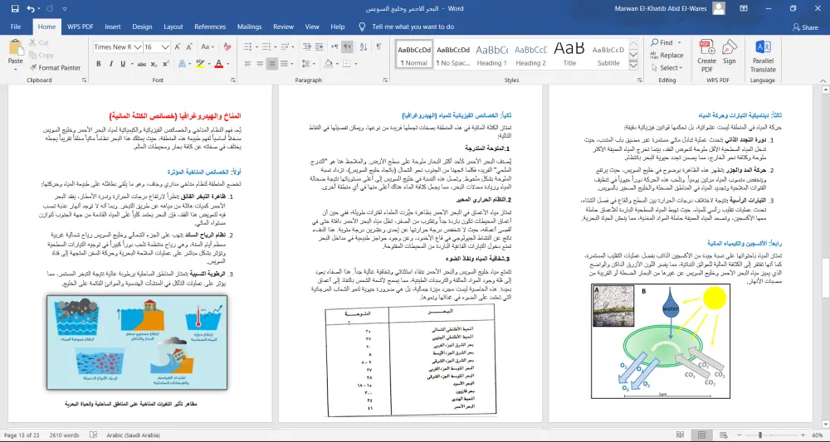Screen dimensions: 830x442
Task: Switch to Read Mode view
Action: (682, 435)
